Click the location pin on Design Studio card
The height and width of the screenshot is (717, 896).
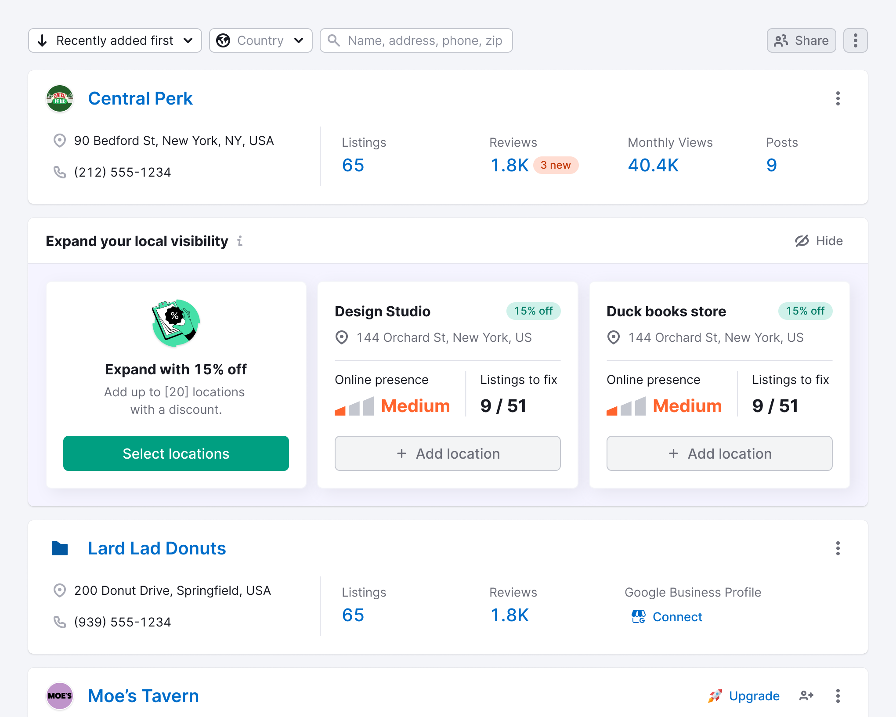[x=342, y=337]
